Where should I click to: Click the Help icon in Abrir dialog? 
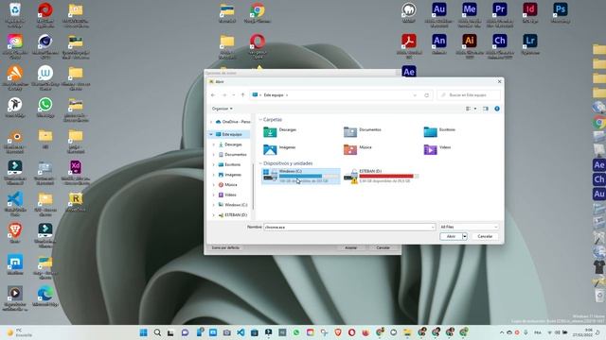497,109
